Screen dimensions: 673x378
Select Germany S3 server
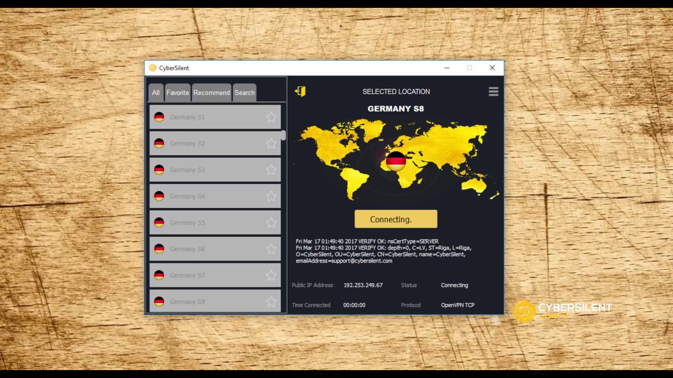215,170
